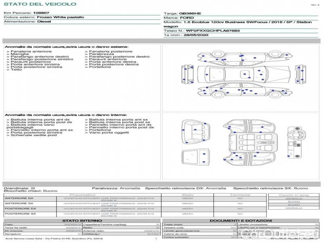Image resolution: width=323 pixels, height=242 pixels.
Task: Click Parafango posteriore sinistro entry
Action: pos(42,59)
